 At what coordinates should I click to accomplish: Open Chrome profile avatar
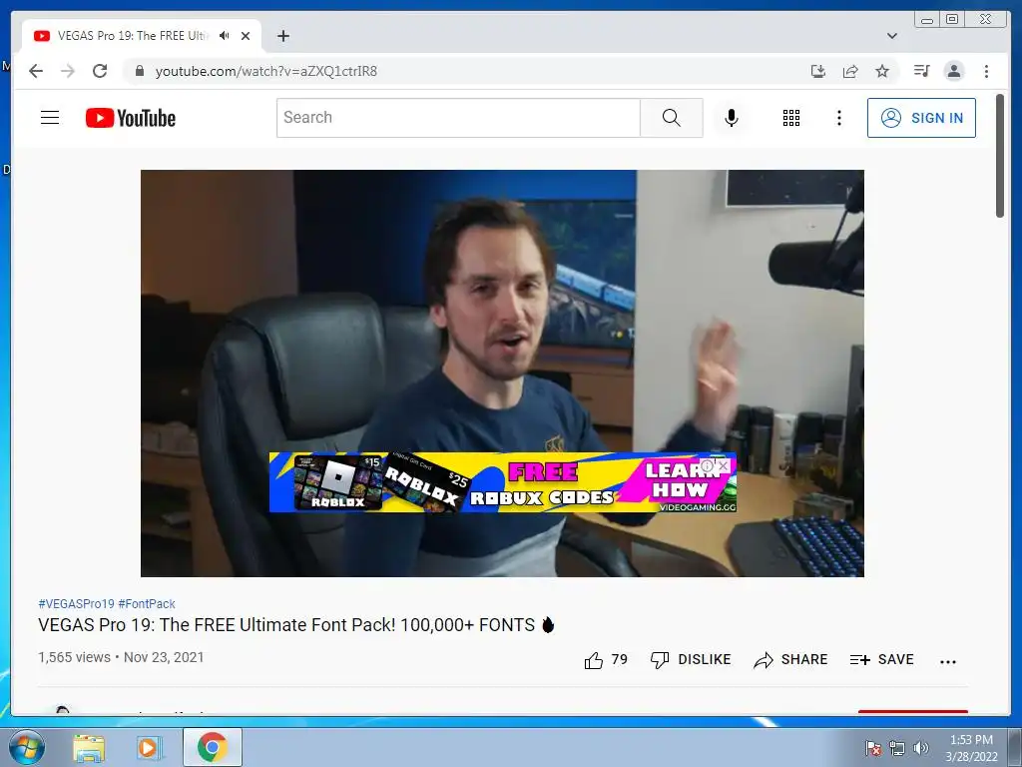pyautogui.click(x=953, y=71)
